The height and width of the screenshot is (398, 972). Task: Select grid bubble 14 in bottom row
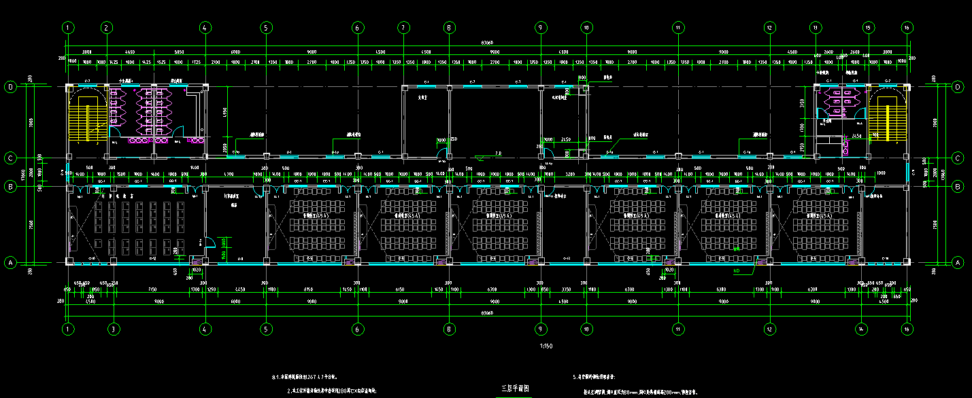(861, 329)
